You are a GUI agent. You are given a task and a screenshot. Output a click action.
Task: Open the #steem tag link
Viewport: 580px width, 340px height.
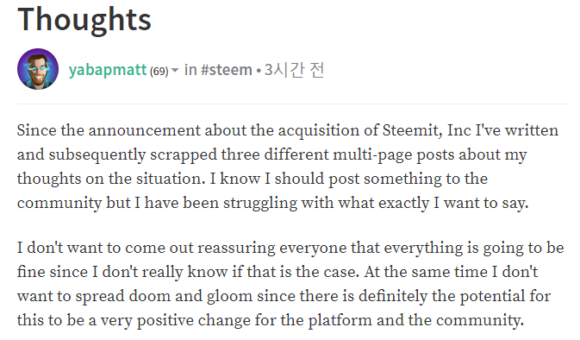(227, 70)
